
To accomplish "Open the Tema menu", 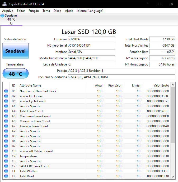I will 46,11.
